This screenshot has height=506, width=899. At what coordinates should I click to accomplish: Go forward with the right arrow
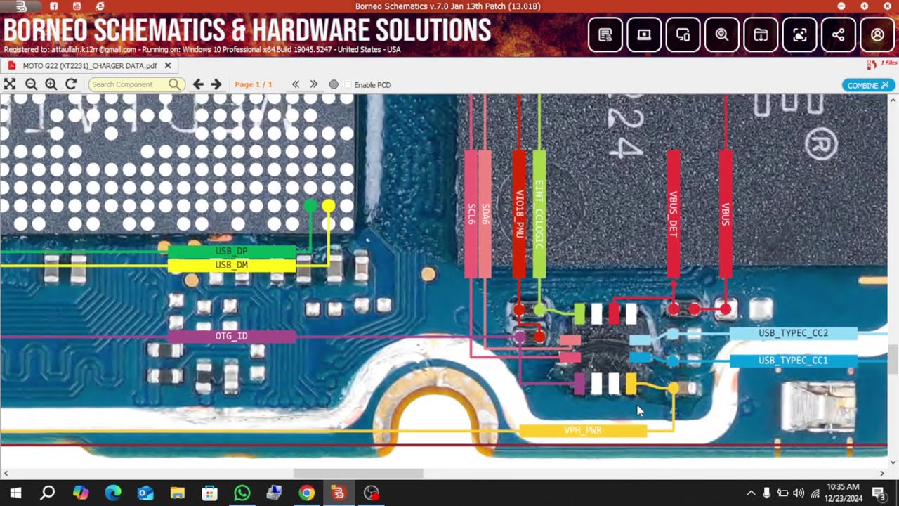click(x=216, y=84)
